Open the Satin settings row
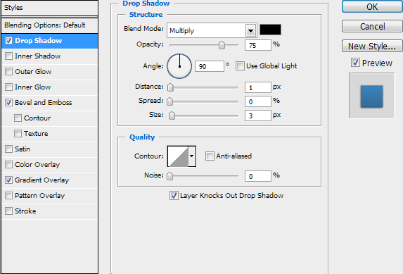 pyautogui.click(x=50, y=149)
